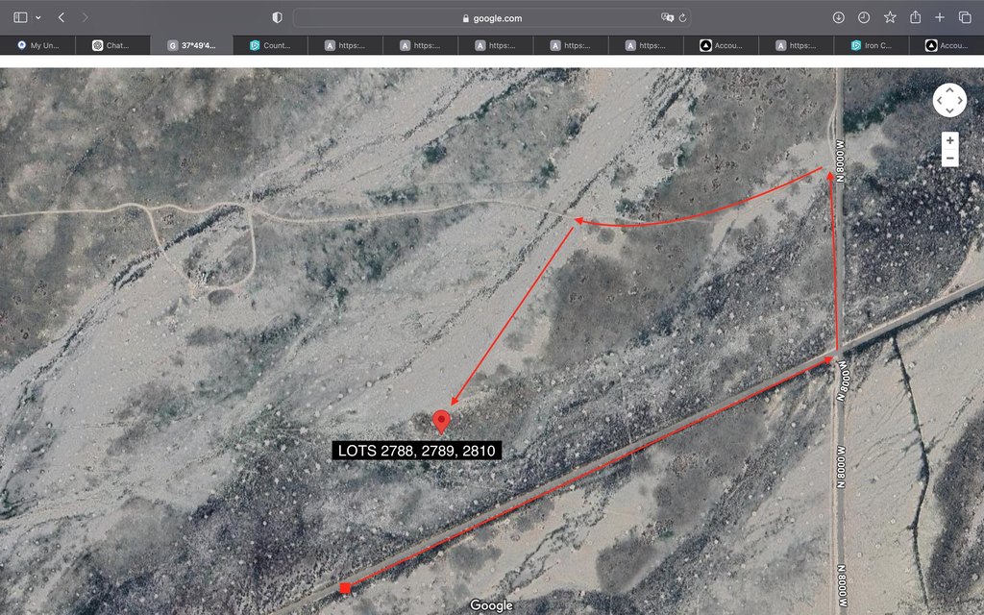984x615 pixels.
Task: Zoom out of the map with minus button
Action: [x=949, y=159]
